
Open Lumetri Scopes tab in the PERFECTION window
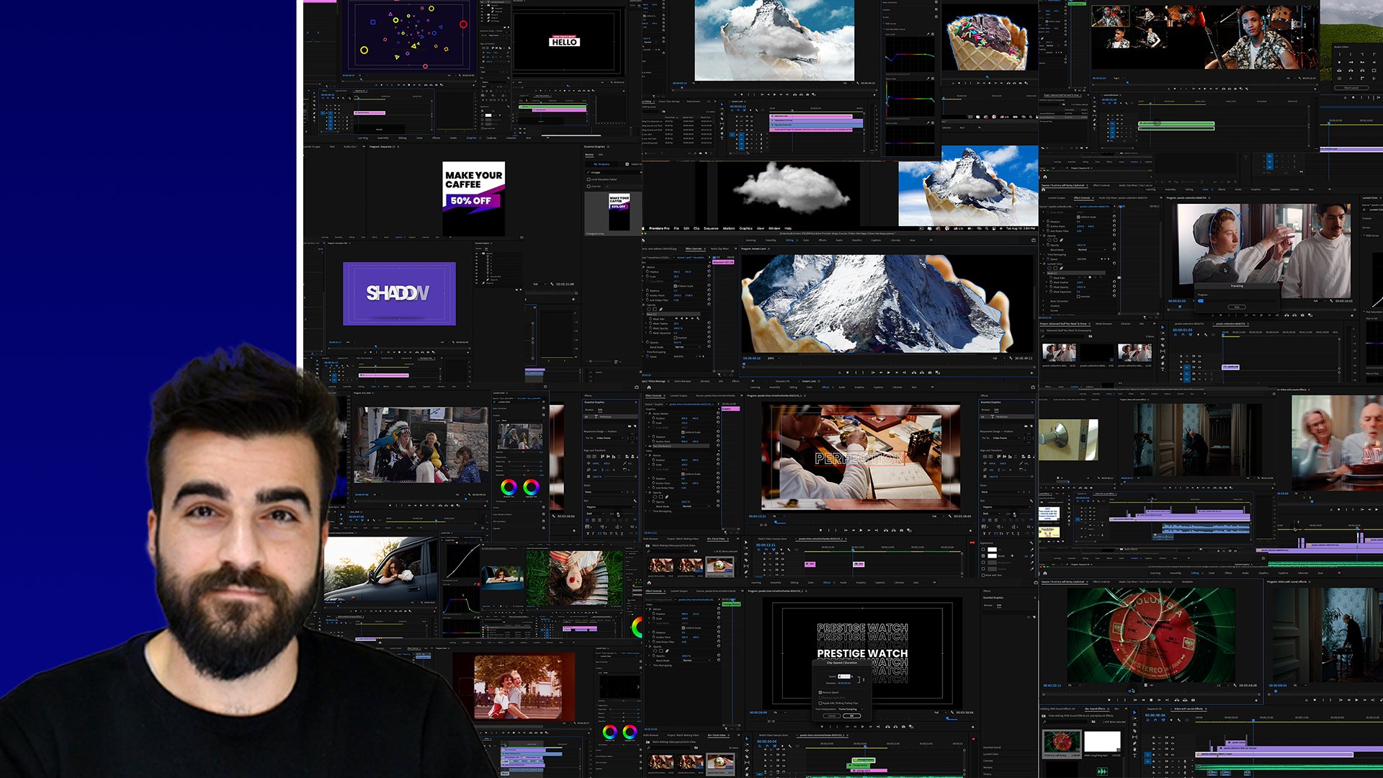[x=679, y=395]
